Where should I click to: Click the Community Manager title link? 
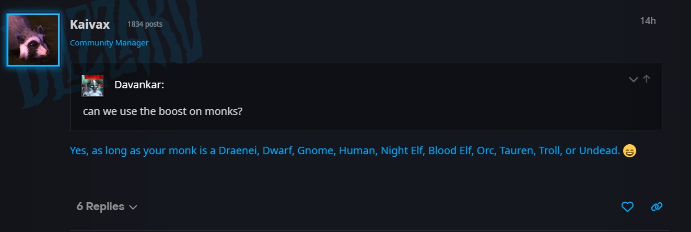tap(109, 43)
